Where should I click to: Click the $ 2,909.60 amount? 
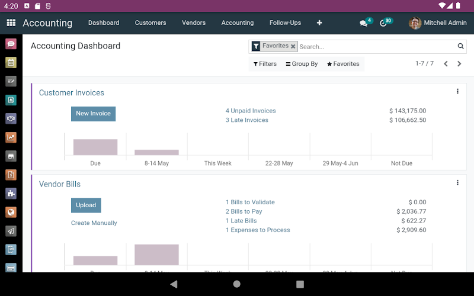coord(411,230)
